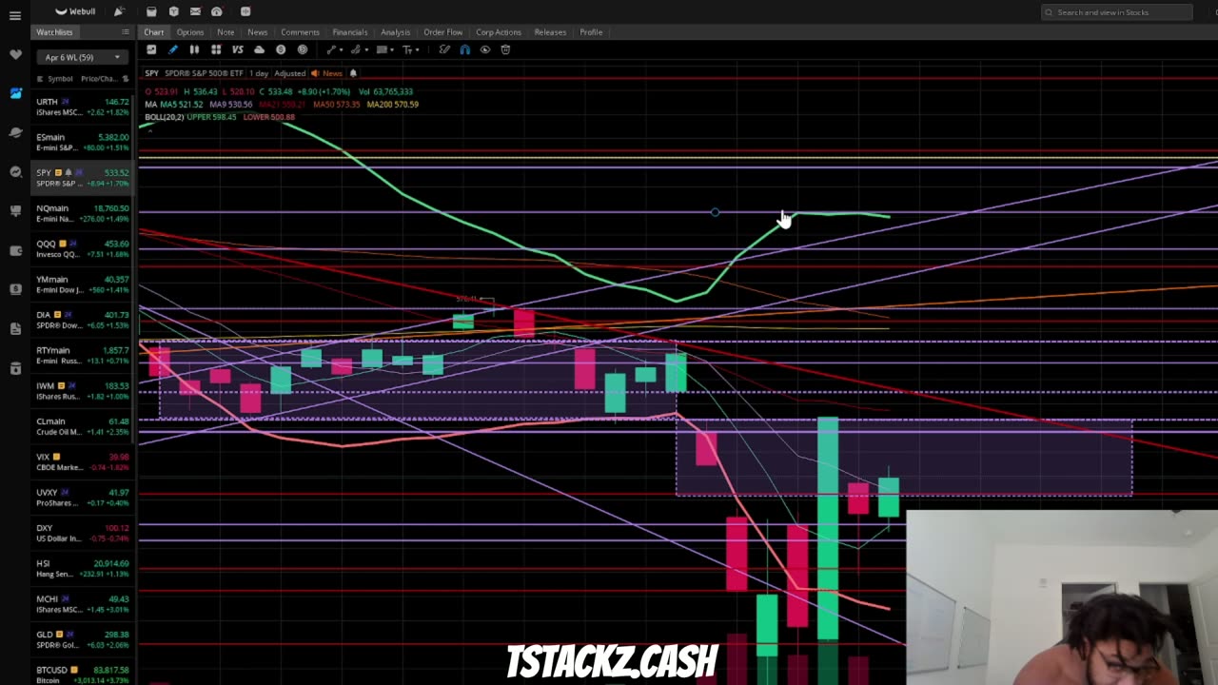Screen dimensions: 1218x685
Task: Expand the Apr 6 WL (59) watchlist dropdown
Action: (82, 57)
